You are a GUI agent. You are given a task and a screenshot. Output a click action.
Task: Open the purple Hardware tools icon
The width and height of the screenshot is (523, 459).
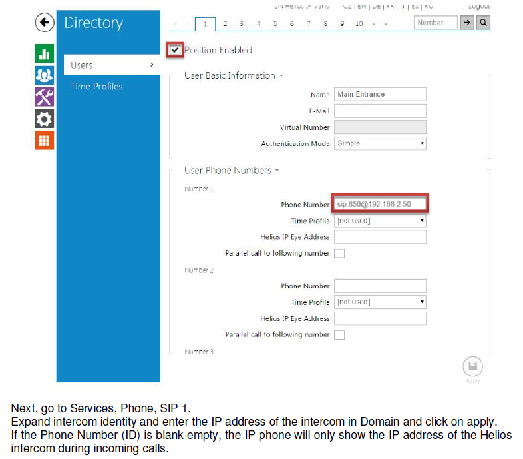click(x=45, y=97)
